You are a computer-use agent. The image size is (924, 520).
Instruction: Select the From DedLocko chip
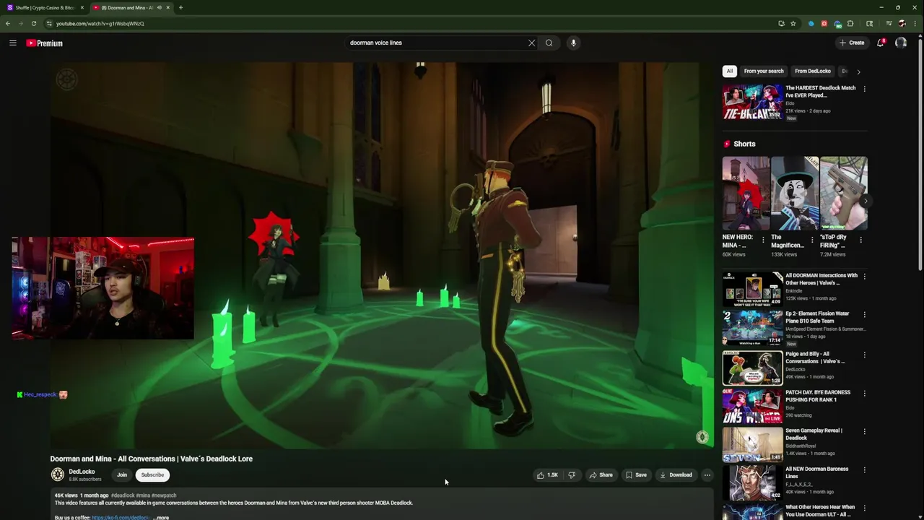pos(813,71)
